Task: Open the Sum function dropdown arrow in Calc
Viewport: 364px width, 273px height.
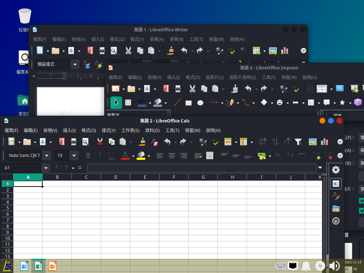Action: [73, 168]
